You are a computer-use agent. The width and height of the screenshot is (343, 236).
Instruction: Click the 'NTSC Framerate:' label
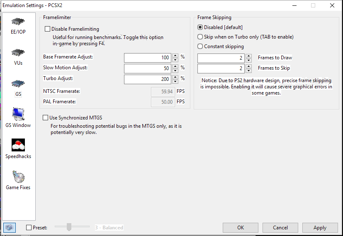(x=62, y=91)
